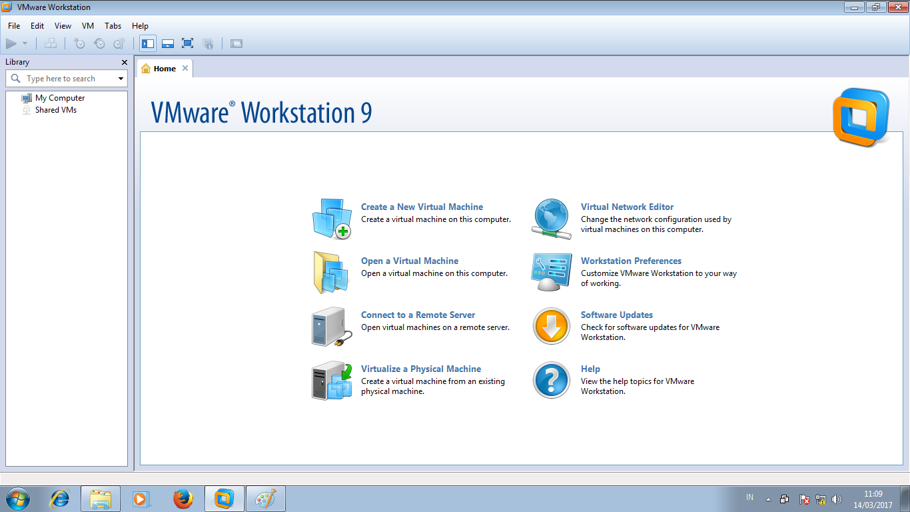Open the VM menu

click(x=87, y=26)
